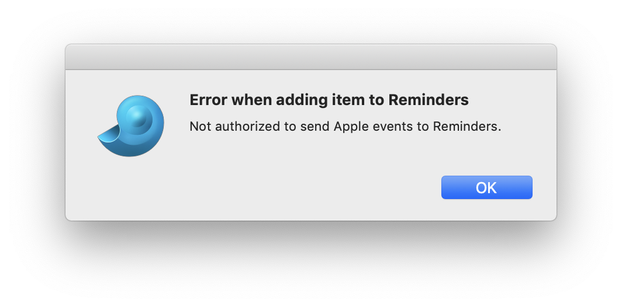Click the OK button
Viewport: 622px width, 307px height.
(x=486, y=187)
